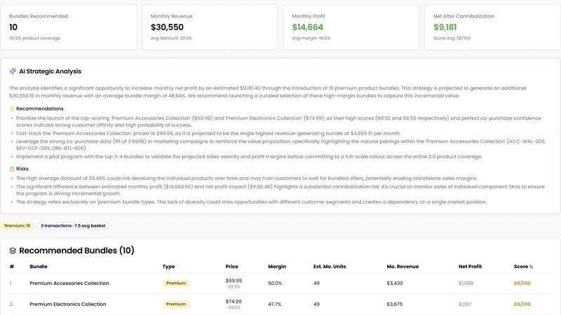Click the Price column header
Image resolution: width=561 pixels, height=315 pixels.
[232, 267]
